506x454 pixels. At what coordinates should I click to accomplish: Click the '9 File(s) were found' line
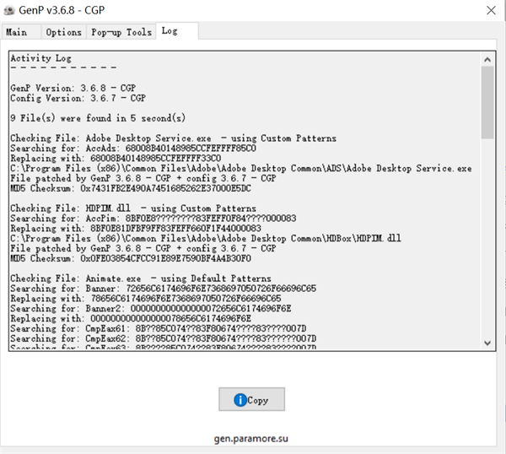point(97,117)
